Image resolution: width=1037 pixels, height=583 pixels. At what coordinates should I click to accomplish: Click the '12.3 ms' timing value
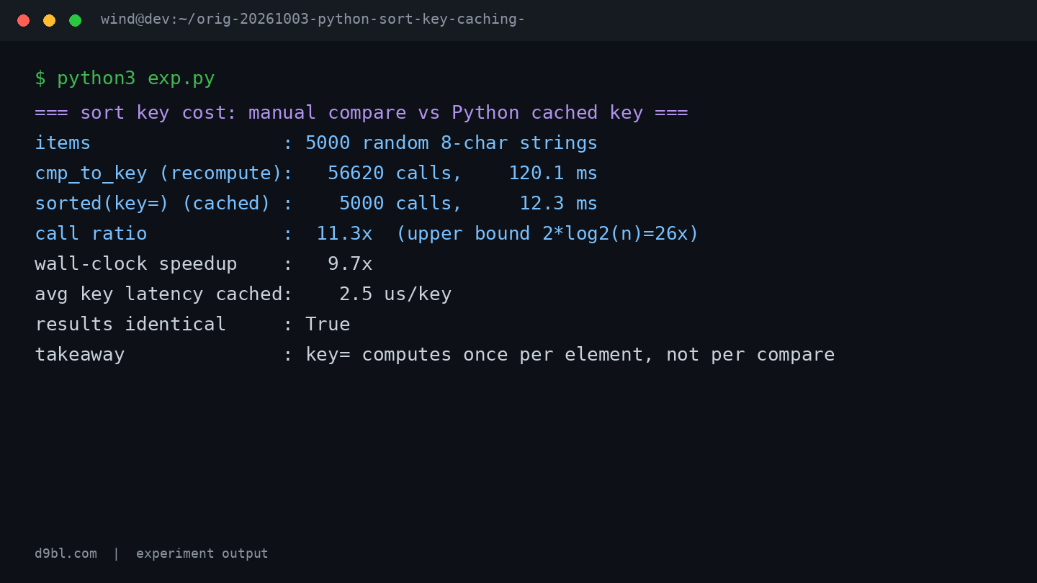[559, 204]
